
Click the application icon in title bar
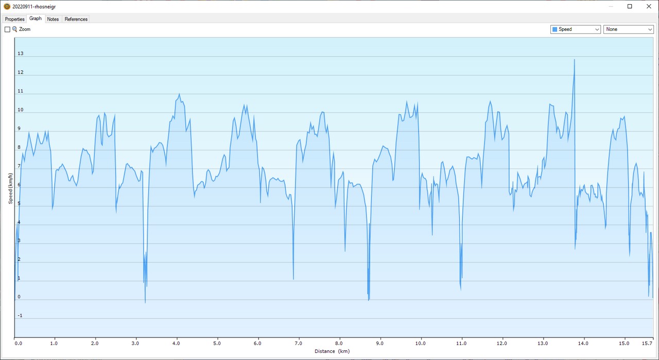pos(7,6)
